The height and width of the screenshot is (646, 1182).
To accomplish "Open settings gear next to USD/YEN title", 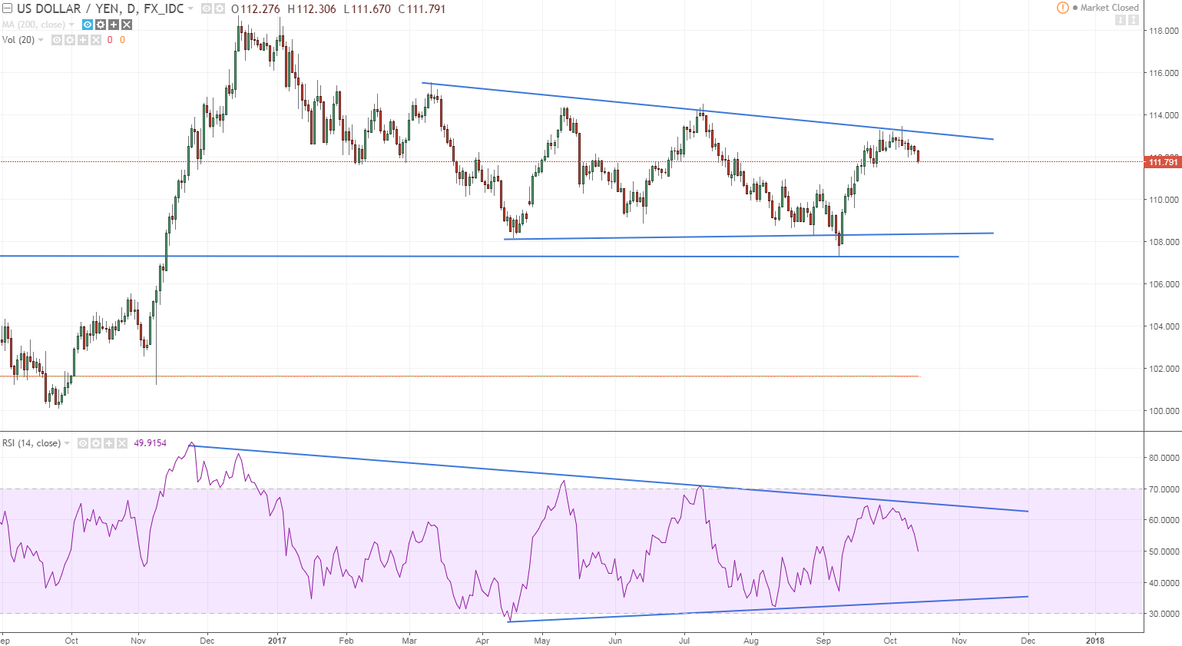I will point(220,8).
